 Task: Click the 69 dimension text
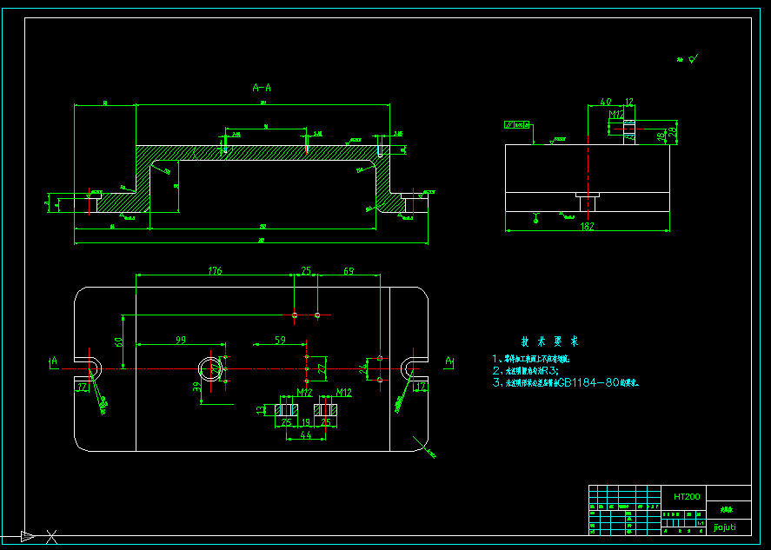pyautogui.click(x=349, y=271)
